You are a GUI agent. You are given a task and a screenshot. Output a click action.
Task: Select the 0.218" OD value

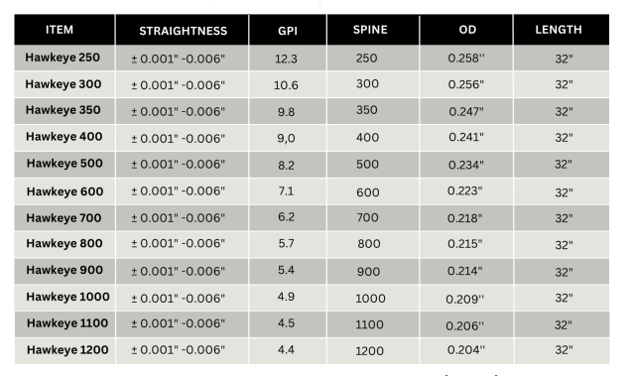tap(465, 218)
